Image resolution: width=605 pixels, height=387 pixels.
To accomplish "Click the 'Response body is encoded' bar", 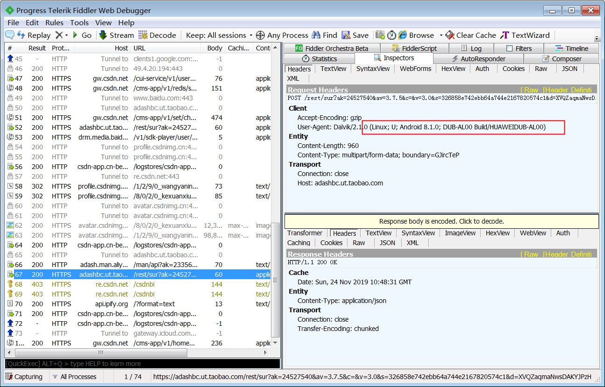I will click(x=441, y=221).
